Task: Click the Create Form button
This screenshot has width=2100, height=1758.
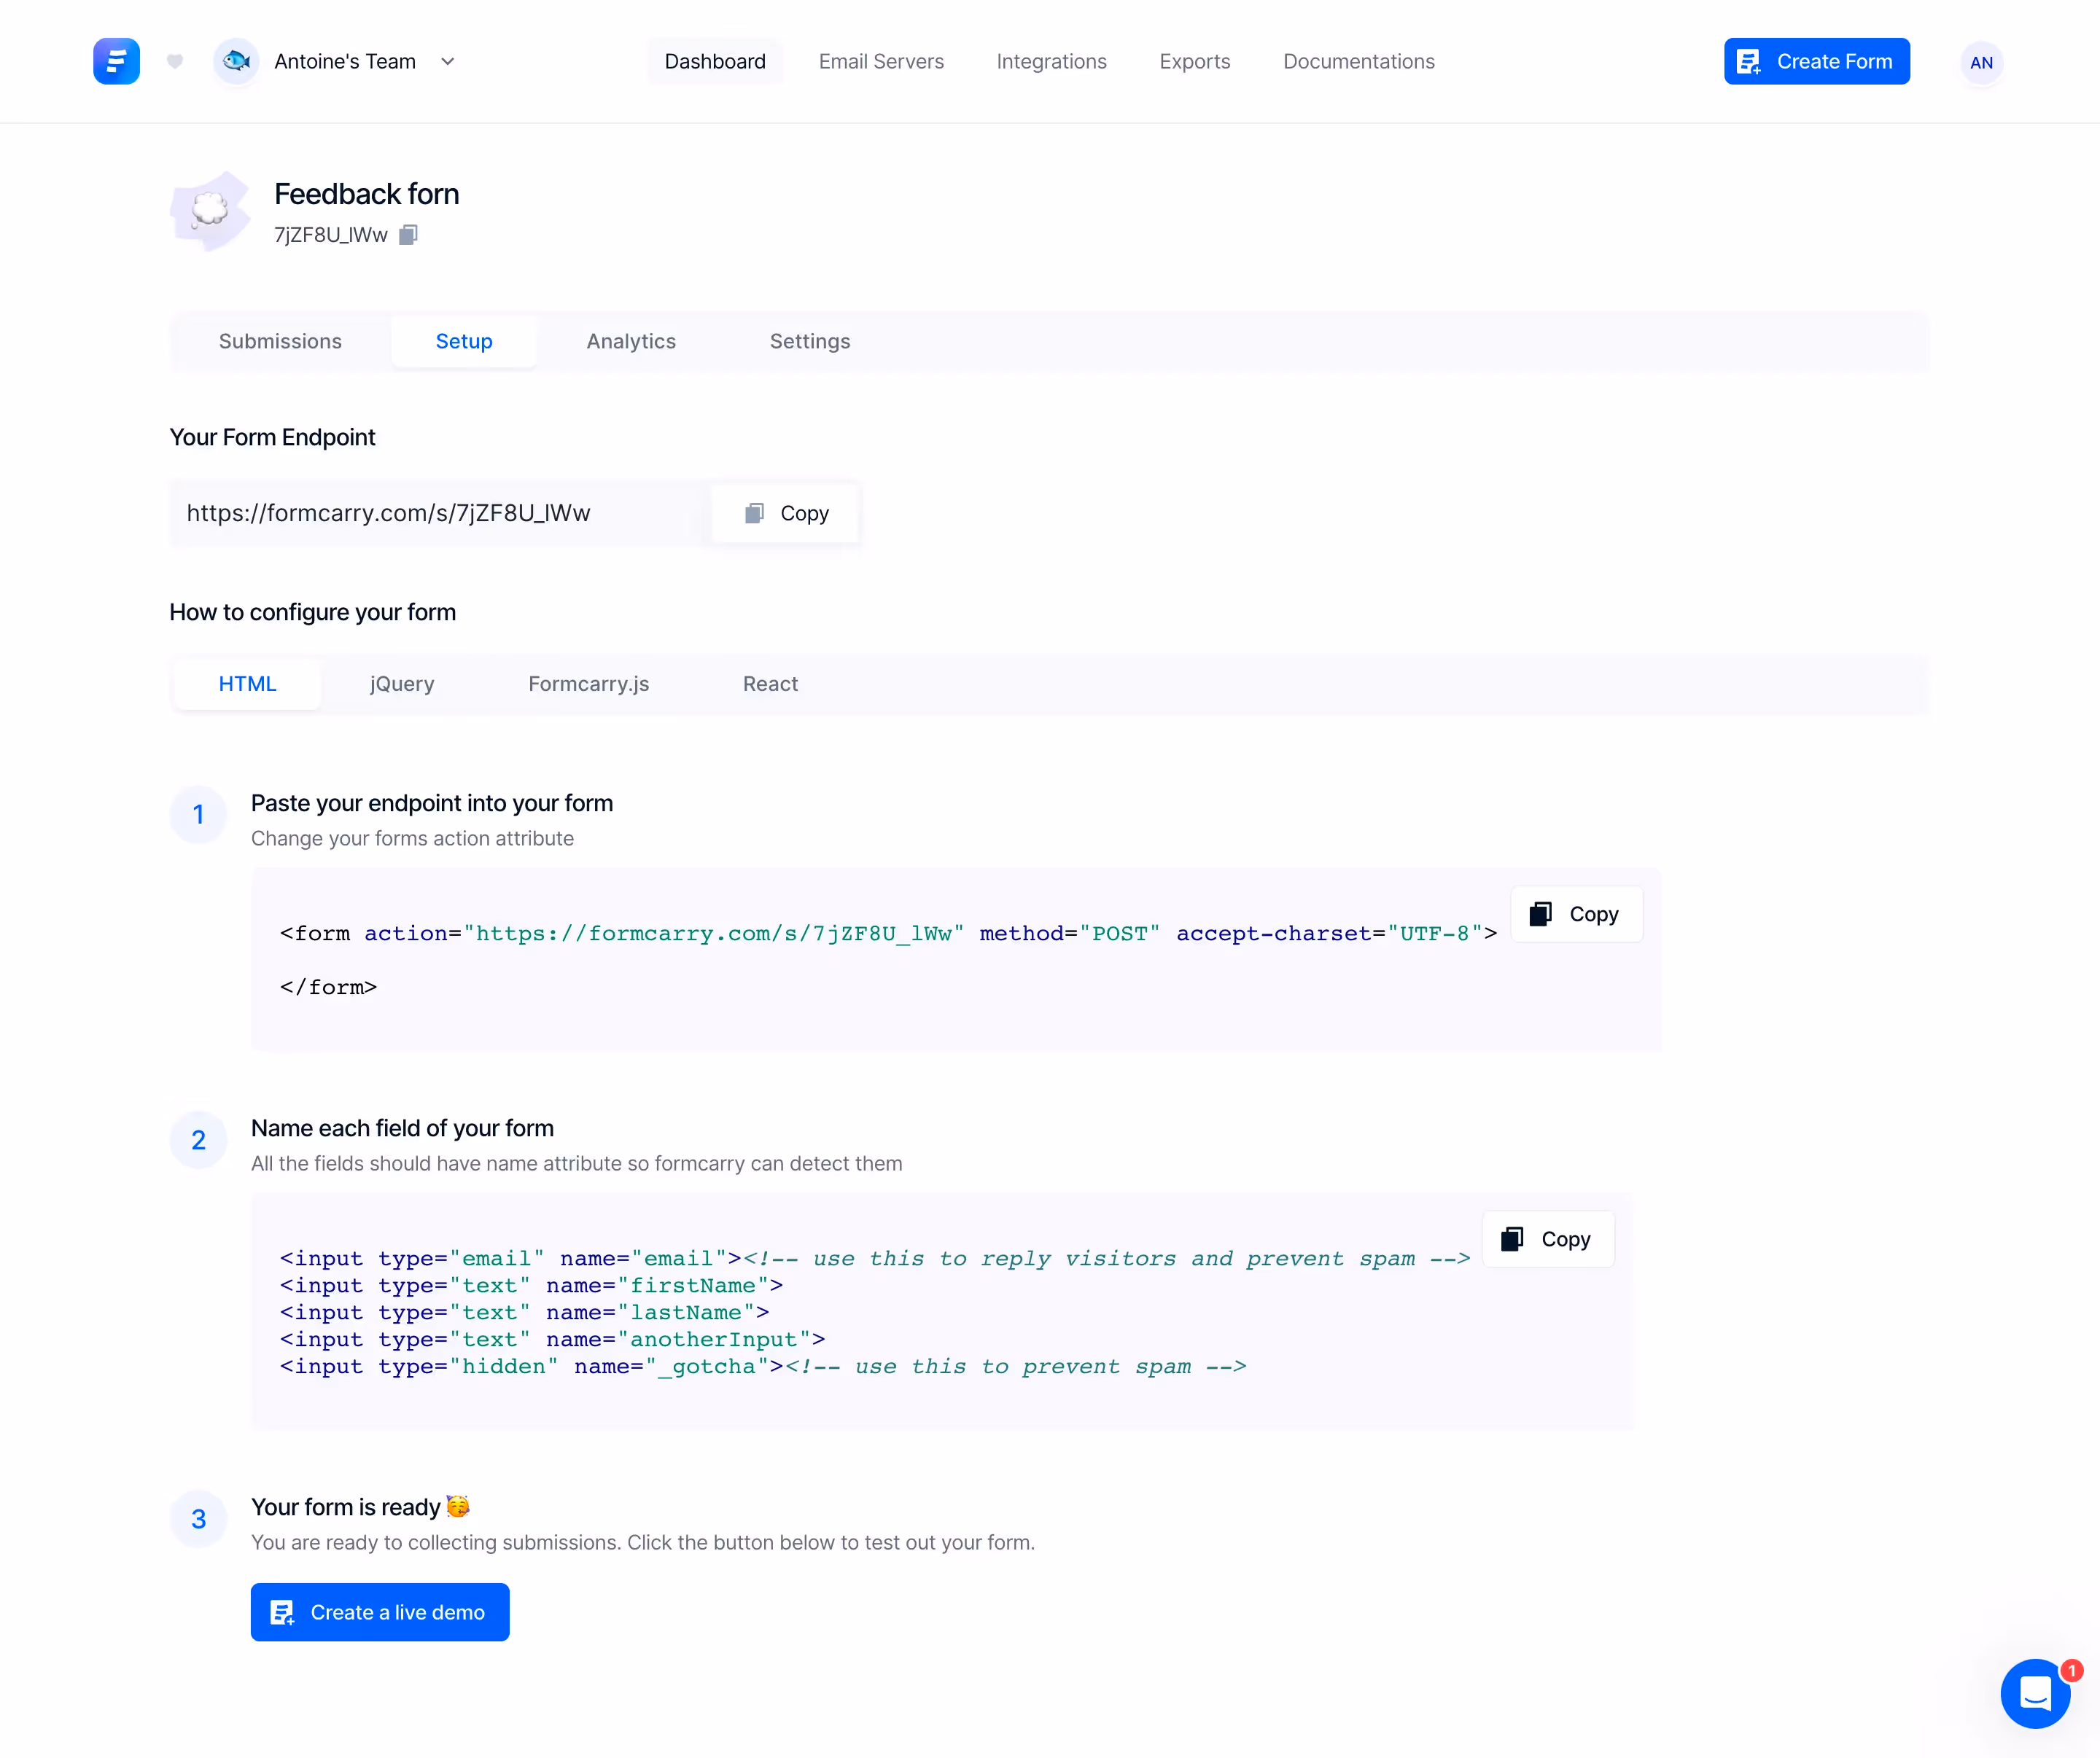Action: (x=1817, y=61)
